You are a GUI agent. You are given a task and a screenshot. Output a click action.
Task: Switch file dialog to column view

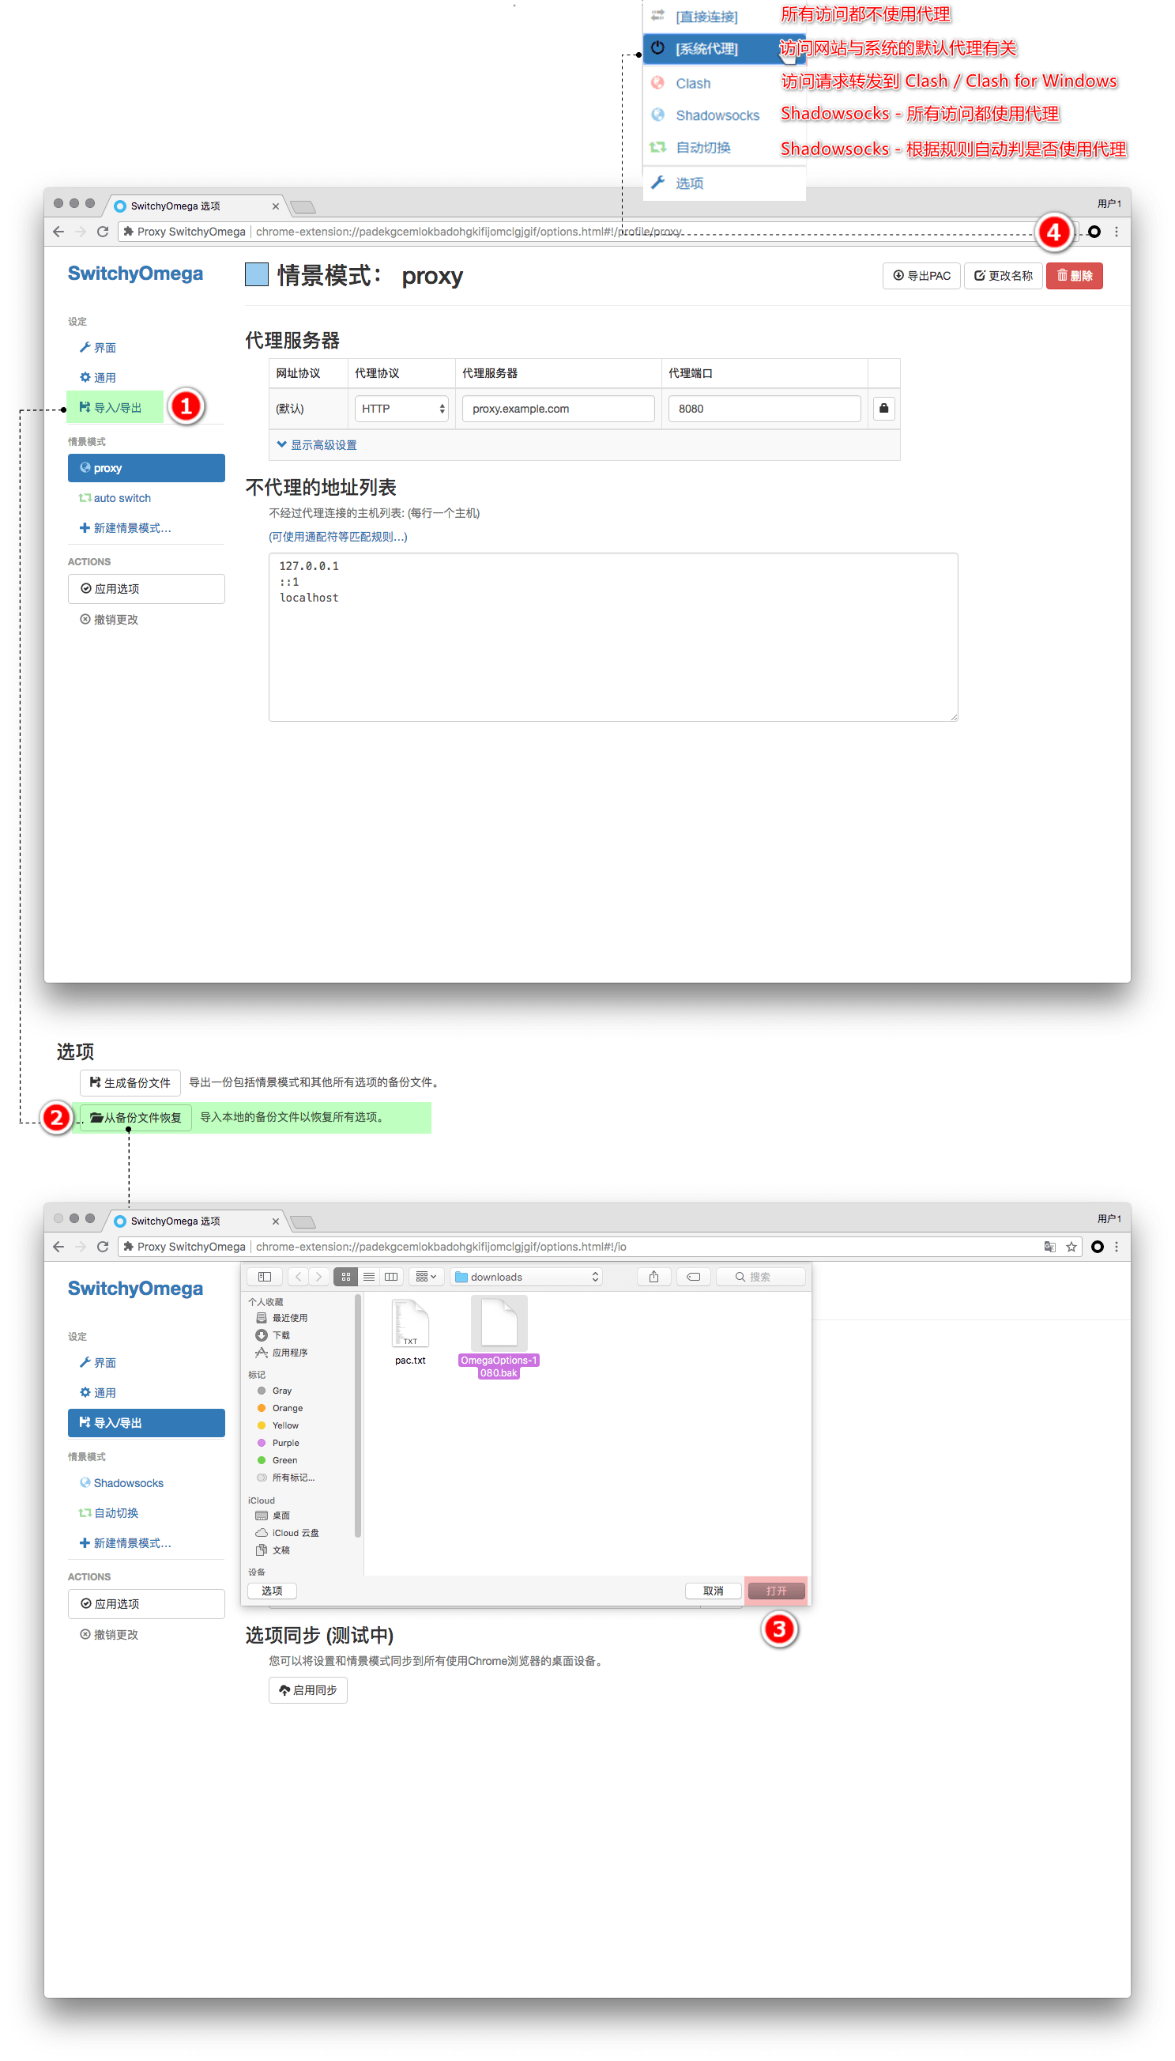[x=391, y=1276]
